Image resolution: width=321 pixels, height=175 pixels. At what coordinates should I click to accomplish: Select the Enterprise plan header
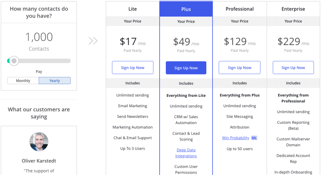pyautogui.click(x=293, y=9)
